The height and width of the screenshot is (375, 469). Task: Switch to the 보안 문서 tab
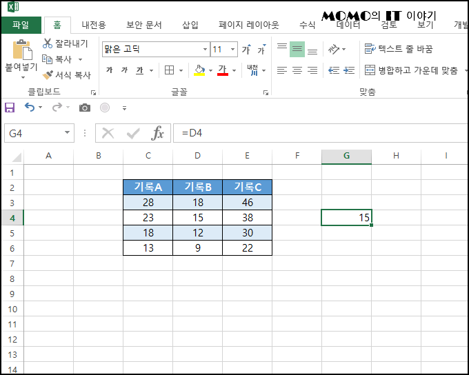point(144,25)
